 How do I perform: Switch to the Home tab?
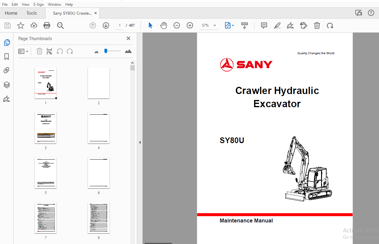tap(11, 13)
